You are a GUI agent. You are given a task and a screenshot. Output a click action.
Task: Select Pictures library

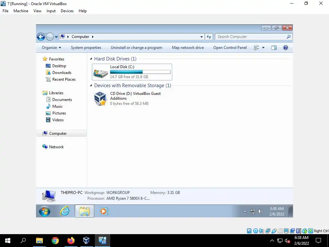[56, 113]
